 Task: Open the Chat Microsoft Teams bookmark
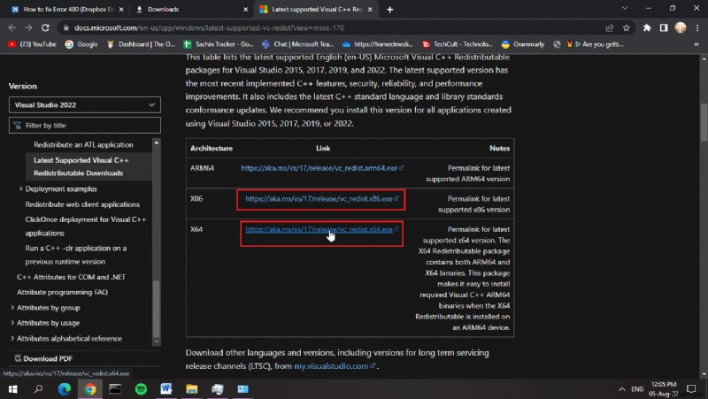(298, 44)
